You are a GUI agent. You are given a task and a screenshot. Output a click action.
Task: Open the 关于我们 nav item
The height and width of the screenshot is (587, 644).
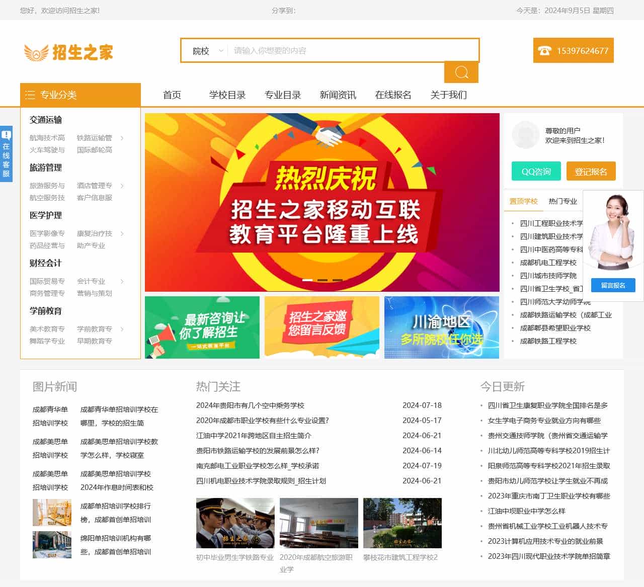pos(449,95)
